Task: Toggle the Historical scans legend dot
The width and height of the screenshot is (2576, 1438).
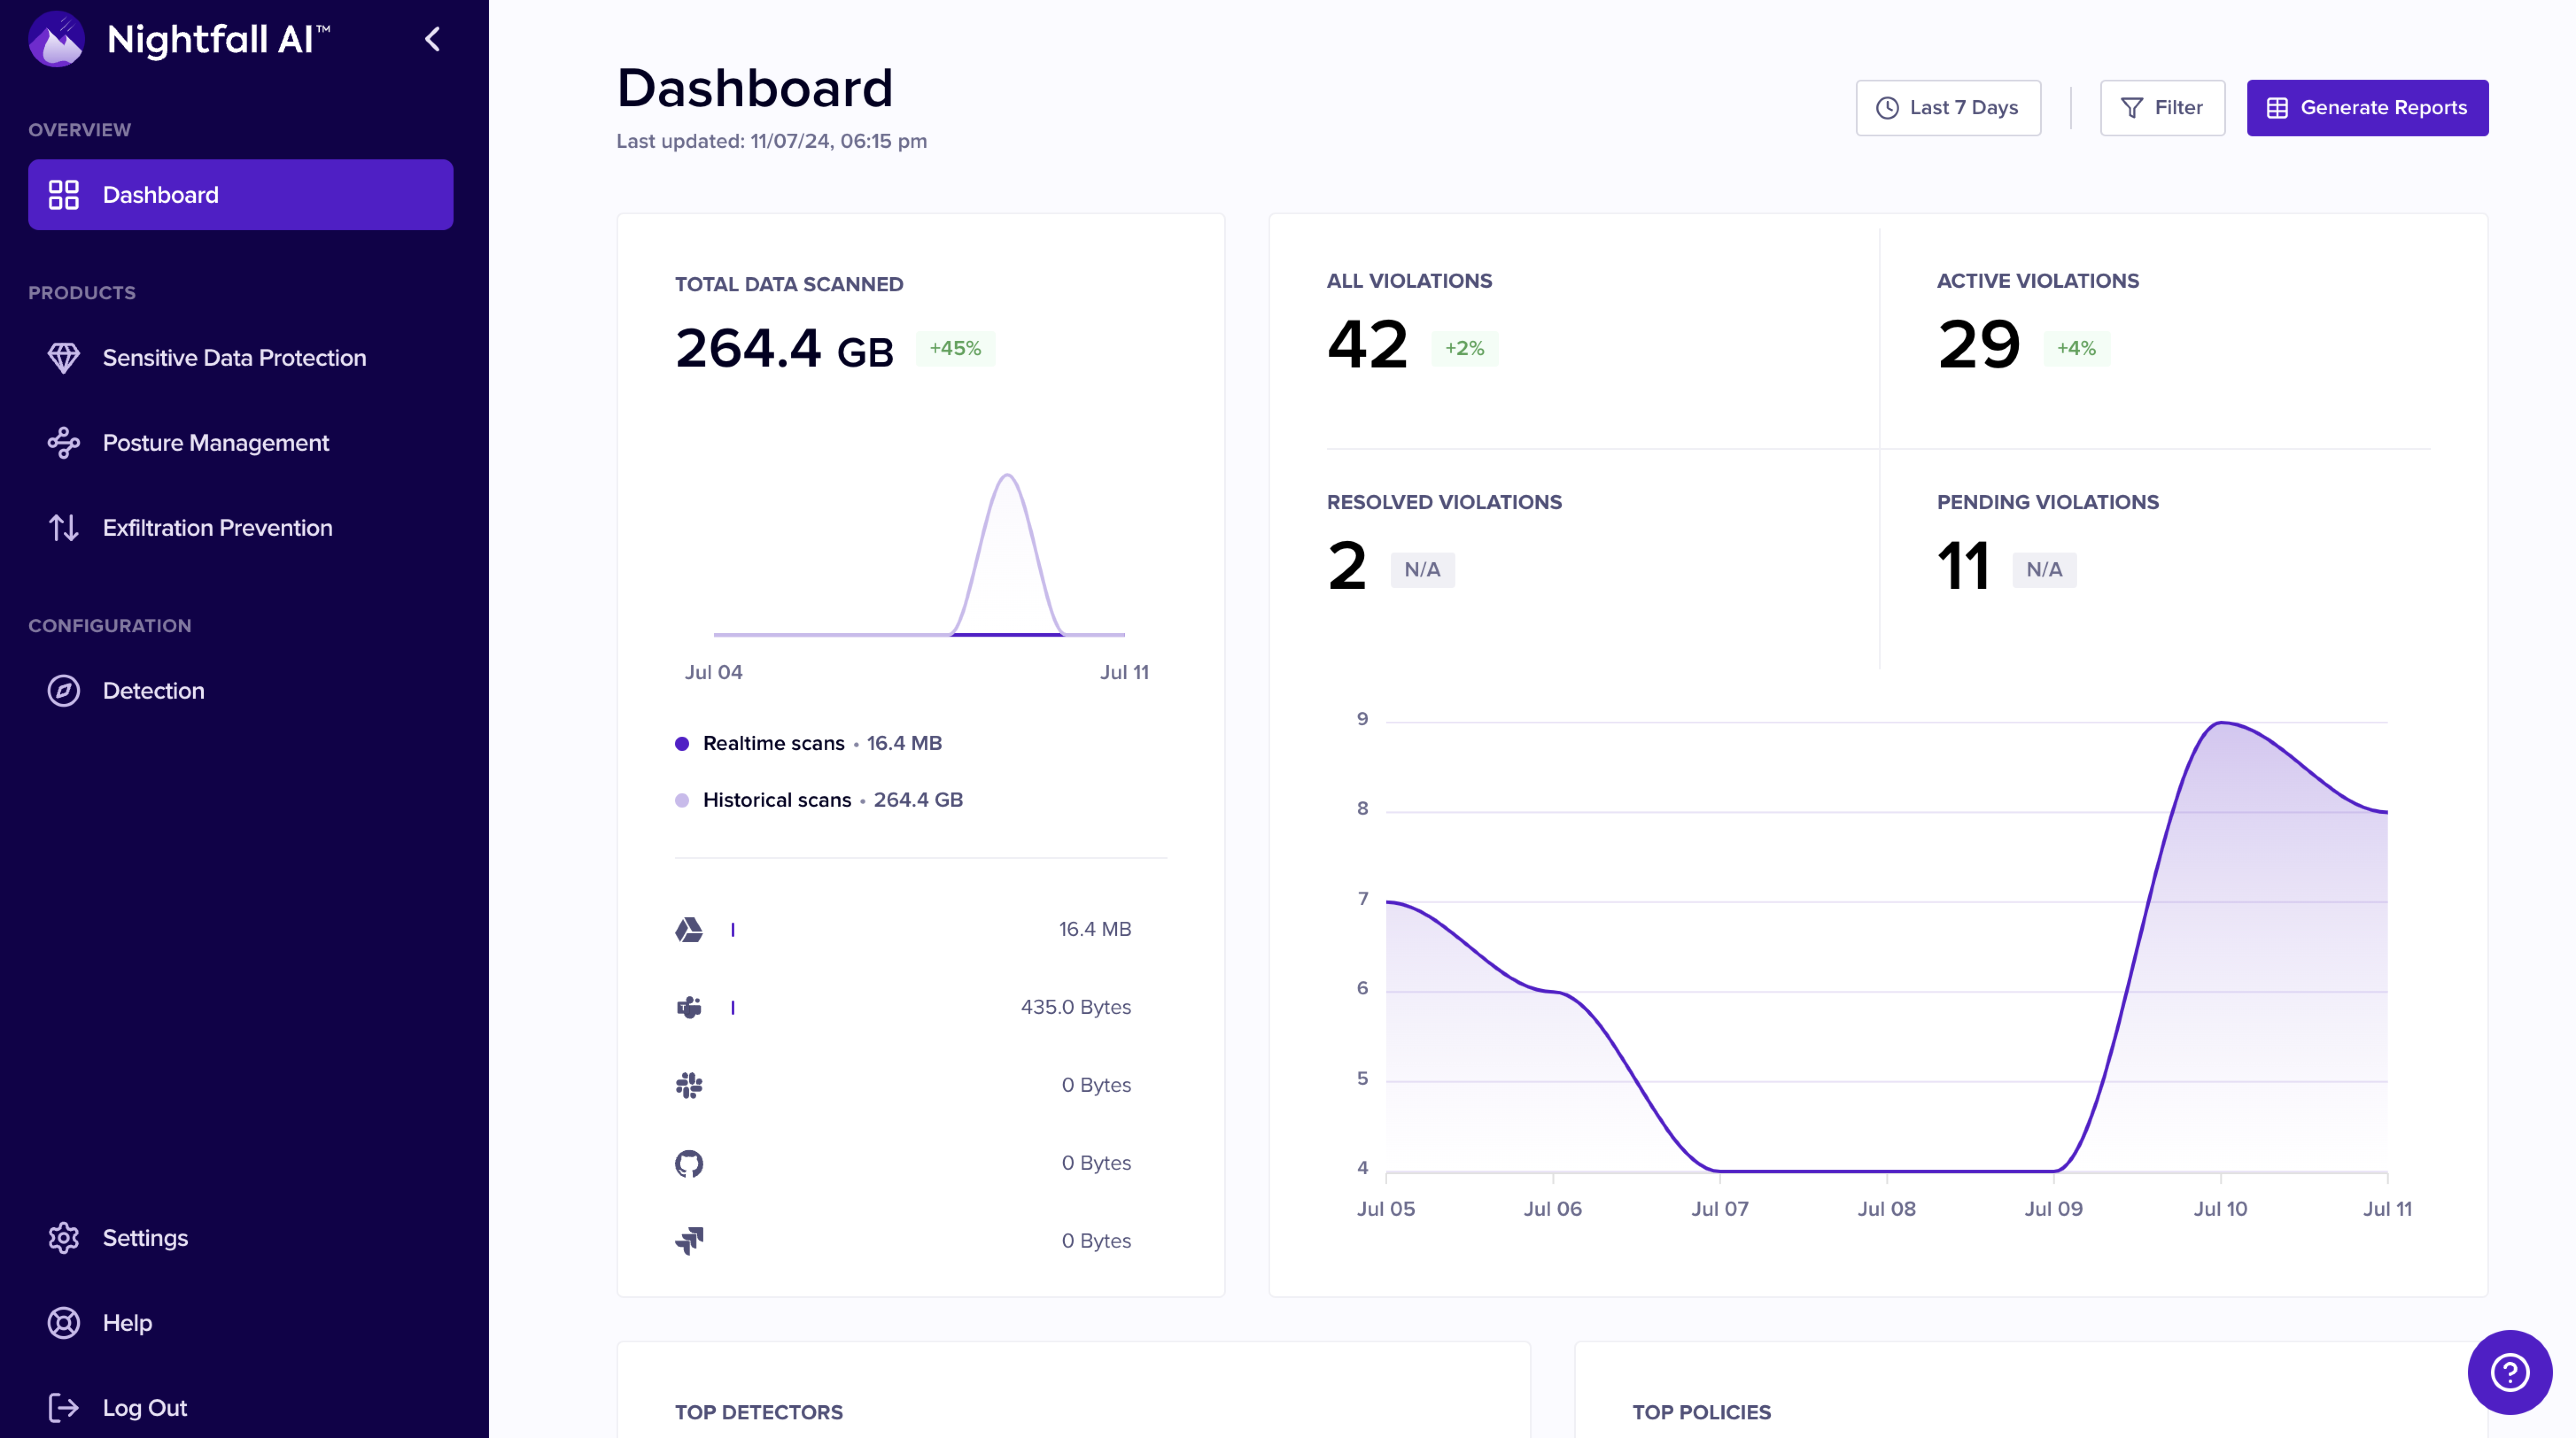Action: point(682,800)
